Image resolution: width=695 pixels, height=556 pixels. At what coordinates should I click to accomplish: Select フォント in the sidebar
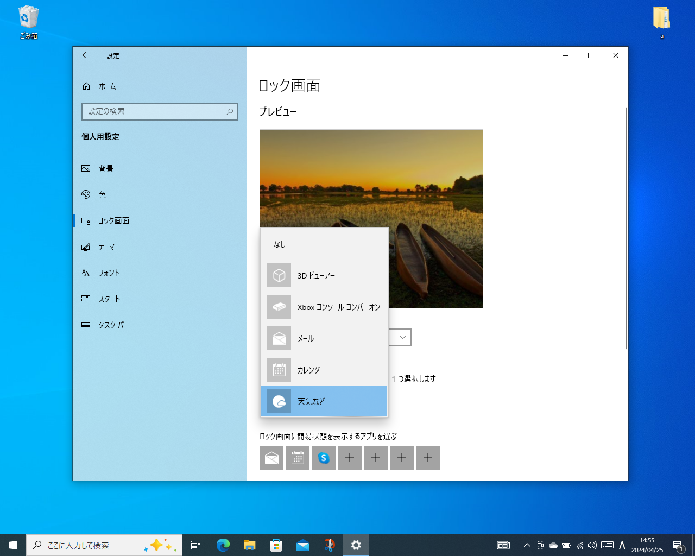(108, 273)
